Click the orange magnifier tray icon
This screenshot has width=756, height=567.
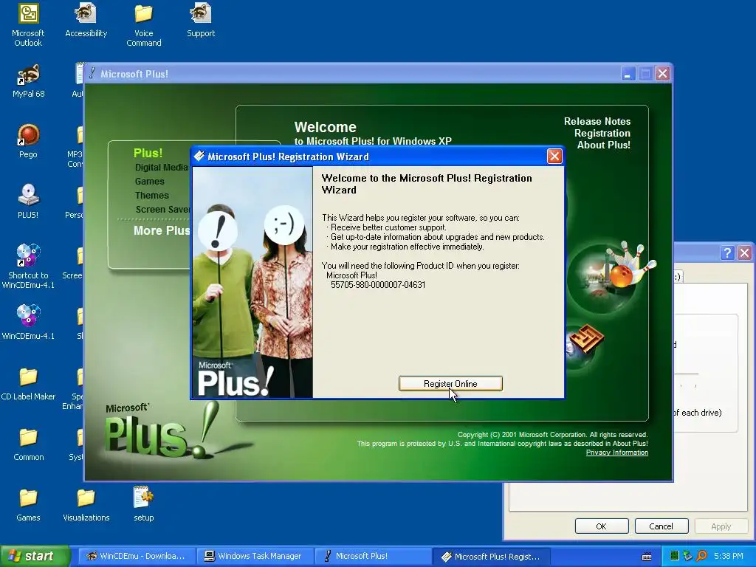click(x=701, y=556)
